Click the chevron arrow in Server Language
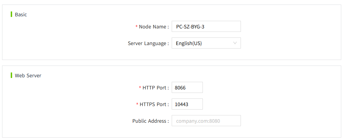343x139 pixels. (235, 43)
